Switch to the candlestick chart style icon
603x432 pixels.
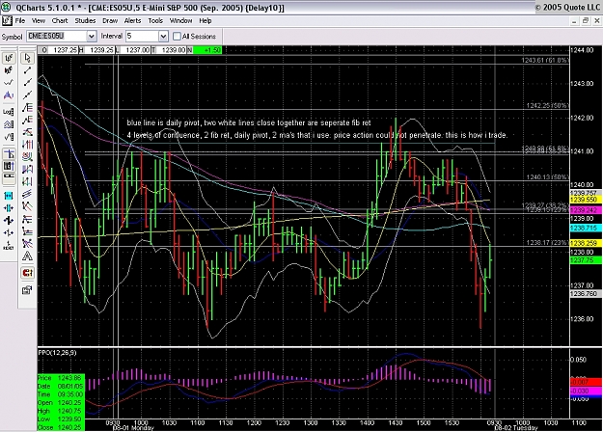point(9,70)
